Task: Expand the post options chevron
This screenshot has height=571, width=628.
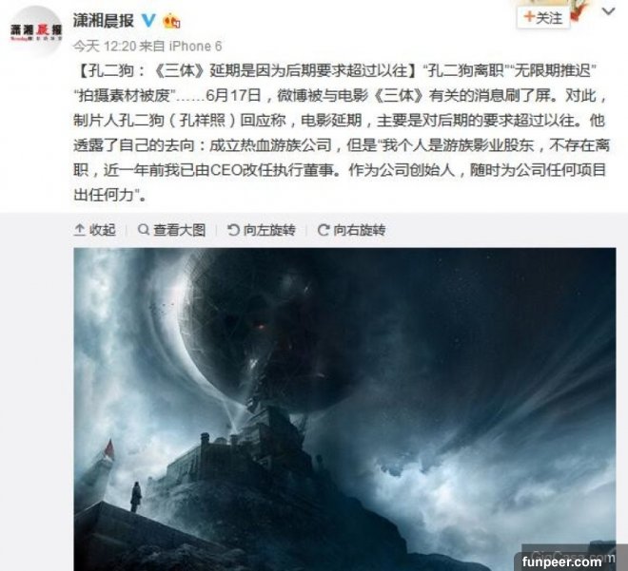Action: click(x=608, y=11)
